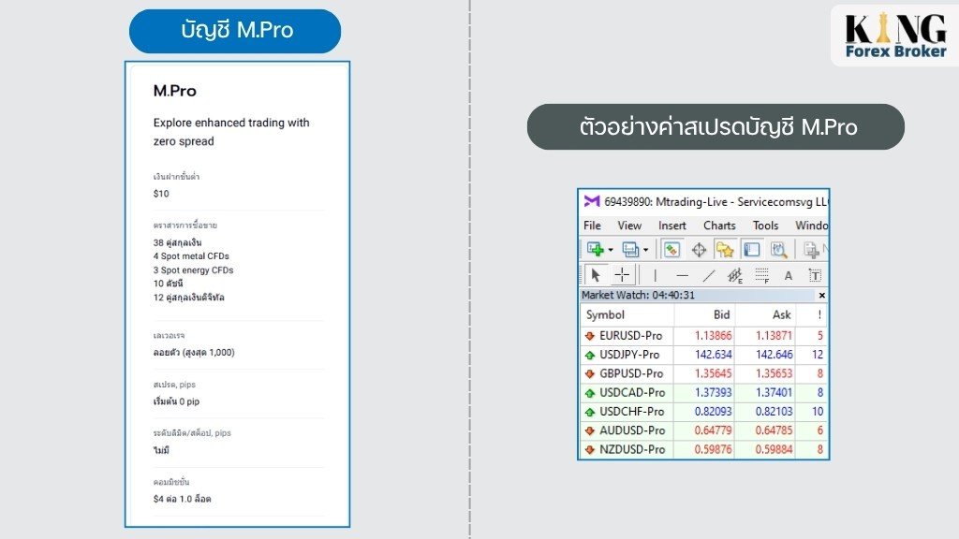
Task: Open the Window menu
Action: pos(811,226)
